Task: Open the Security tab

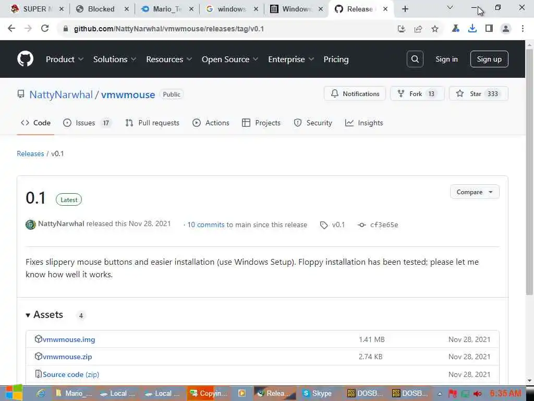Action: (313, 123)
